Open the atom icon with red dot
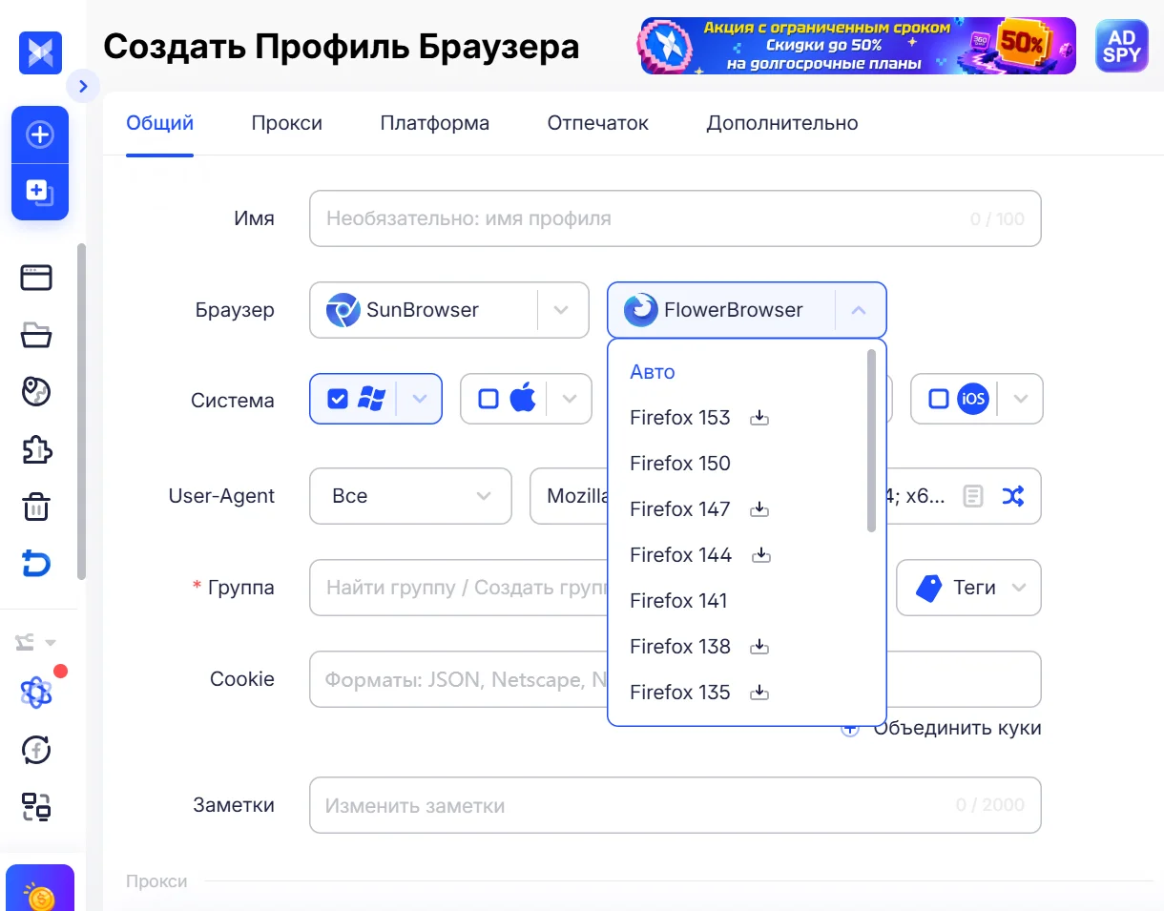The height and width of the screenshot is (911, 1164). click(x=36, y=693)
